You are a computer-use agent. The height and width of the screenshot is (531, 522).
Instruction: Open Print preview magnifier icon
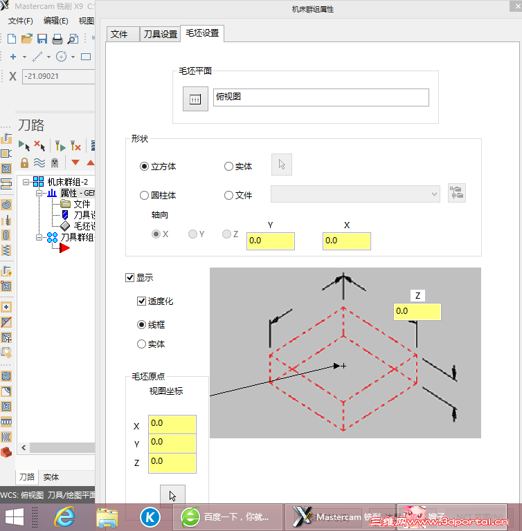tap(73, 39)
